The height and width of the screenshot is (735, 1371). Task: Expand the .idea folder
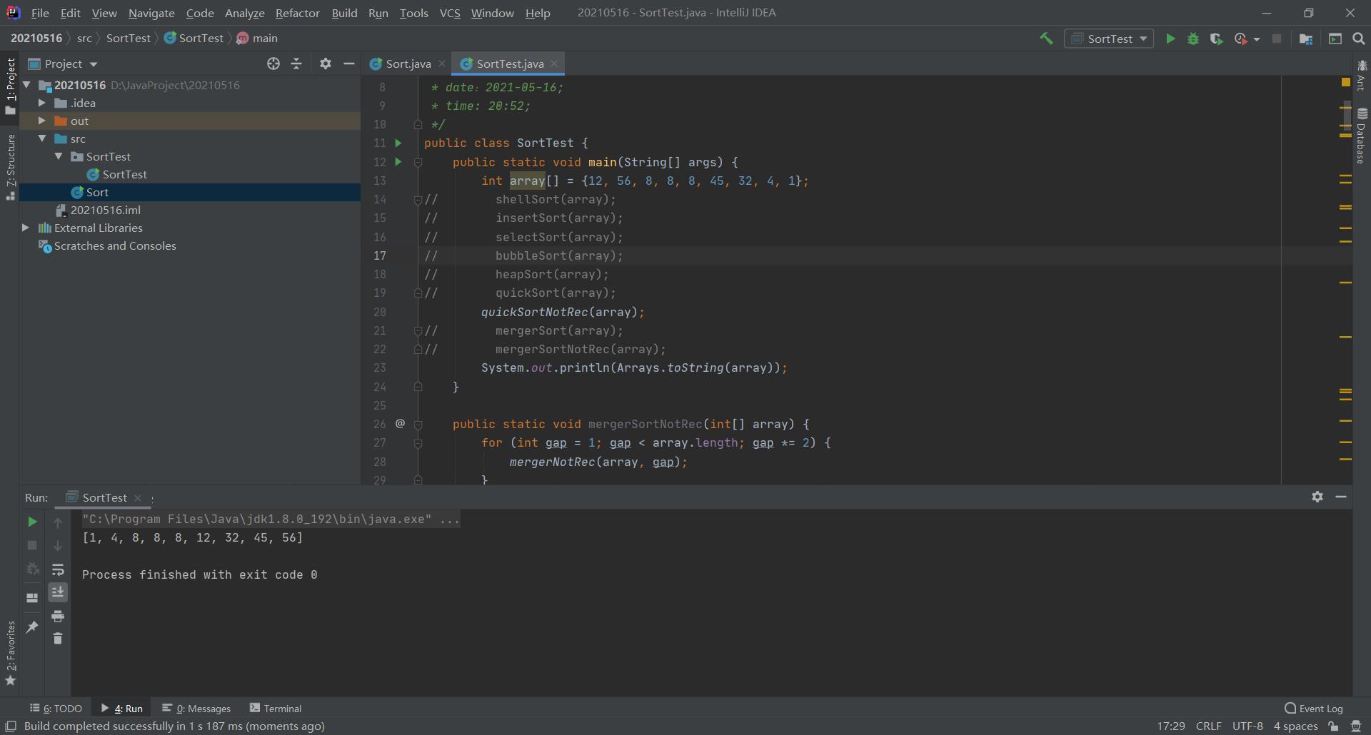coord(41,103)
